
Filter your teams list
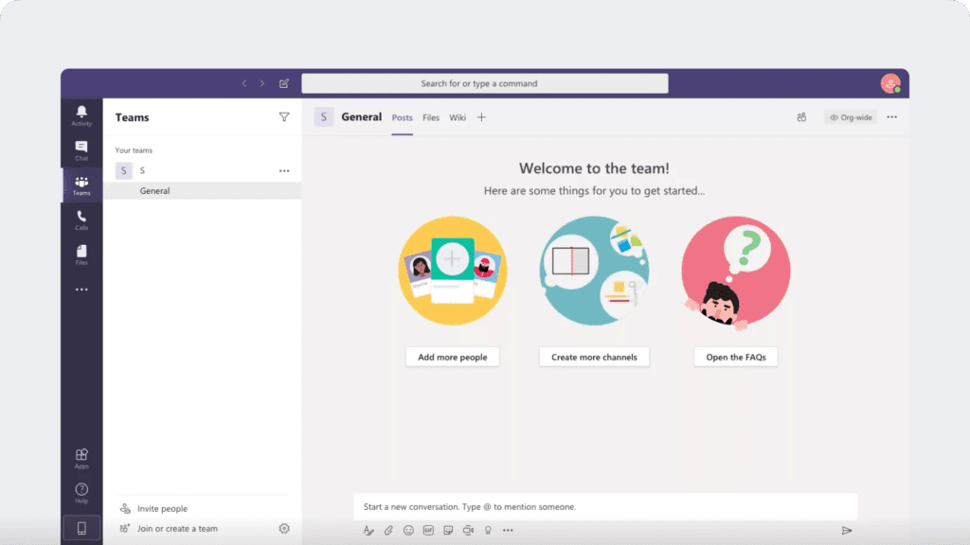click(x=284, y=116)
